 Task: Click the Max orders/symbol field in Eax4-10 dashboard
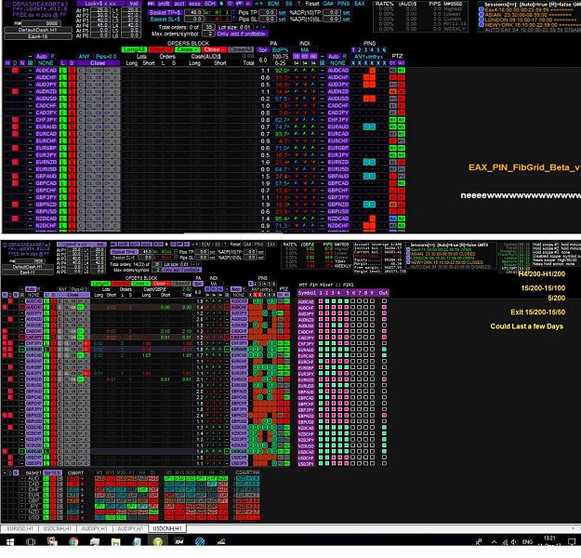pyautogui.click(x=209, y=33)
